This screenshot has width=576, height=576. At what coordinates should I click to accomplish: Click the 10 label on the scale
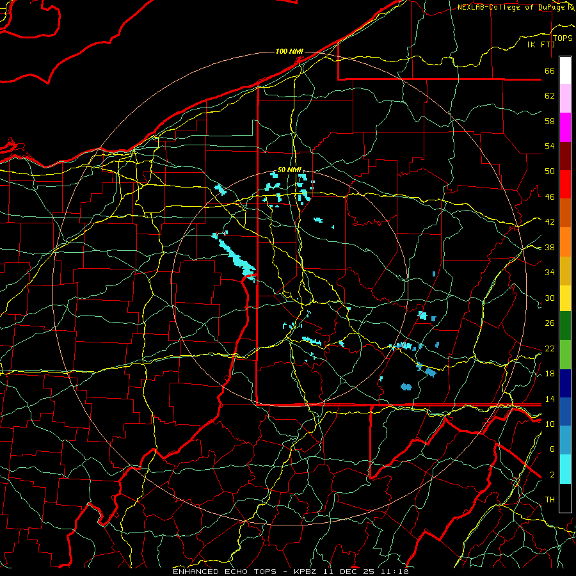[x=550, y=424]
